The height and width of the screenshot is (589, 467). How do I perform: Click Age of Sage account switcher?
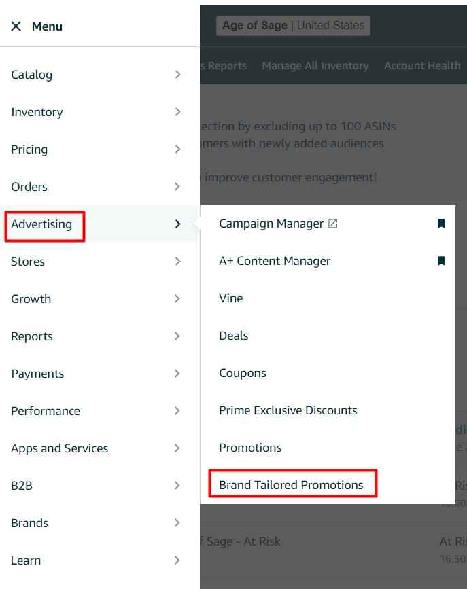pyautogui.click(x=294, y=26)
